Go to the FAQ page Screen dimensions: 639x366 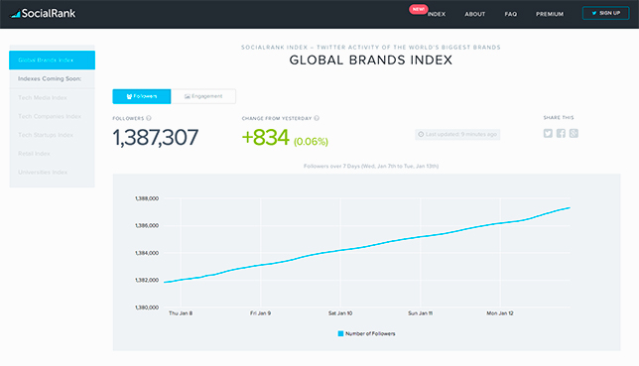511,14
